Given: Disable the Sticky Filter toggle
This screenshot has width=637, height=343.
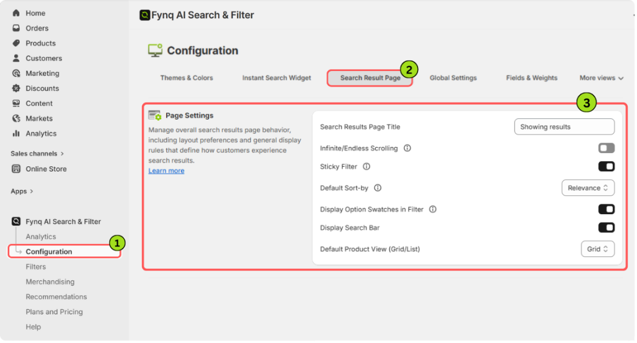Looking at the screenshot, I should pos(606,166).
